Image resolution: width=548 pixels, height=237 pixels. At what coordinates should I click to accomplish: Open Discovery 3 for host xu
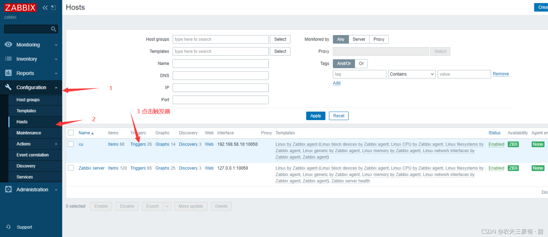[x=188, y=144]
